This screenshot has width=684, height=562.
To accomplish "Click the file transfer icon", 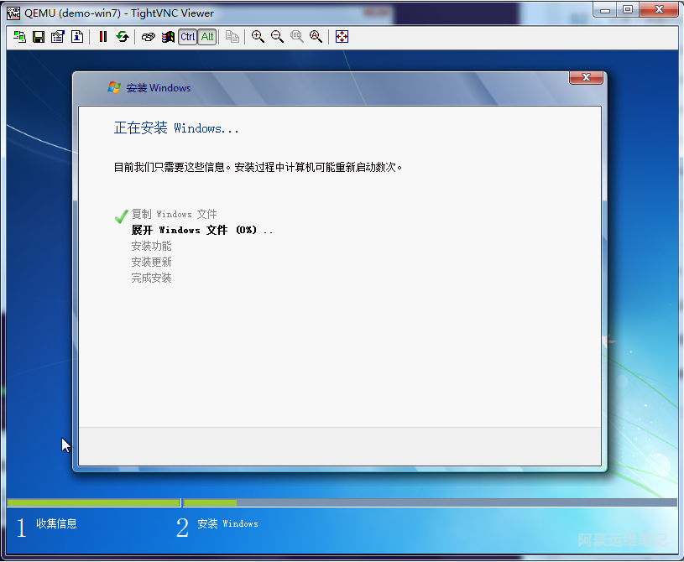I will point(232,37).
